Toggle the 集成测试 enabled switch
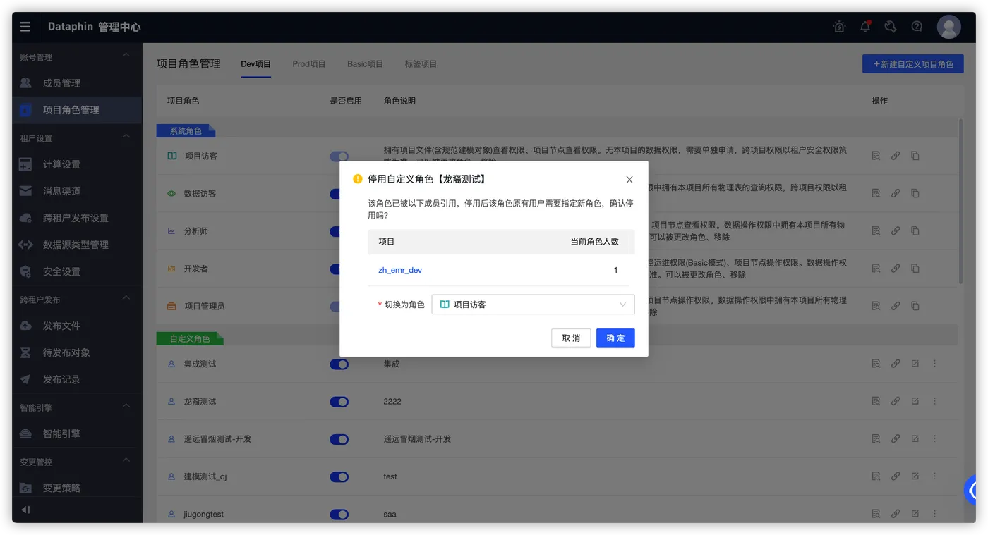Image resolution: width=988 pixels, height=535 pixels. click(339, 364)
